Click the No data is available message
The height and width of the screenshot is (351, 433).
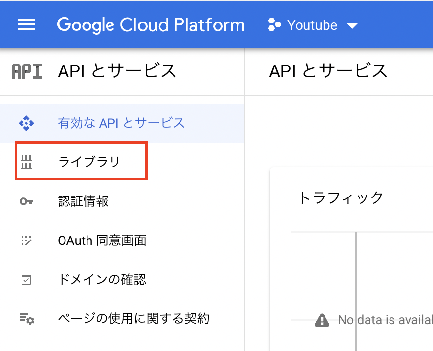(386, 320)
